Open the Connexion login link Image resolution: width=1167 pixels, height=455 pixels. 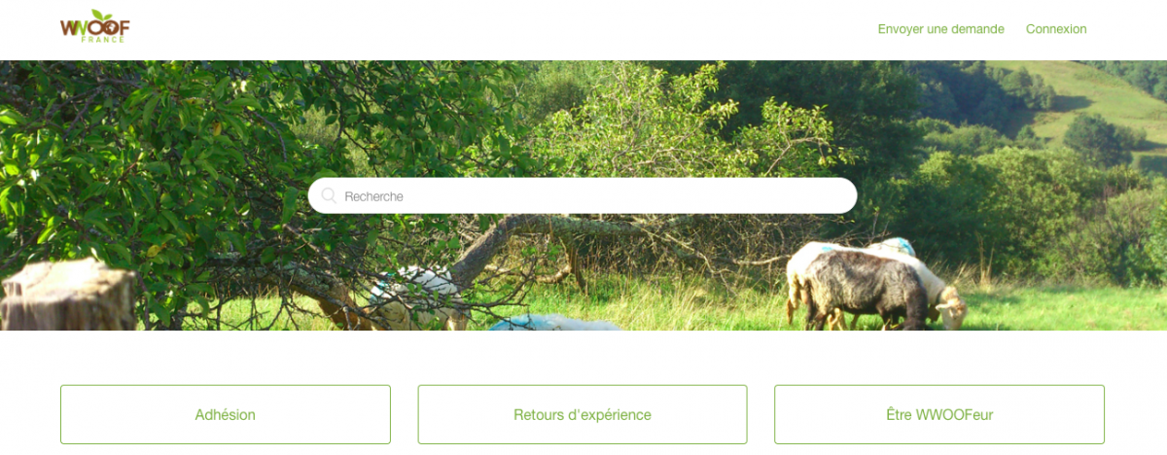tap(1056, 29)
